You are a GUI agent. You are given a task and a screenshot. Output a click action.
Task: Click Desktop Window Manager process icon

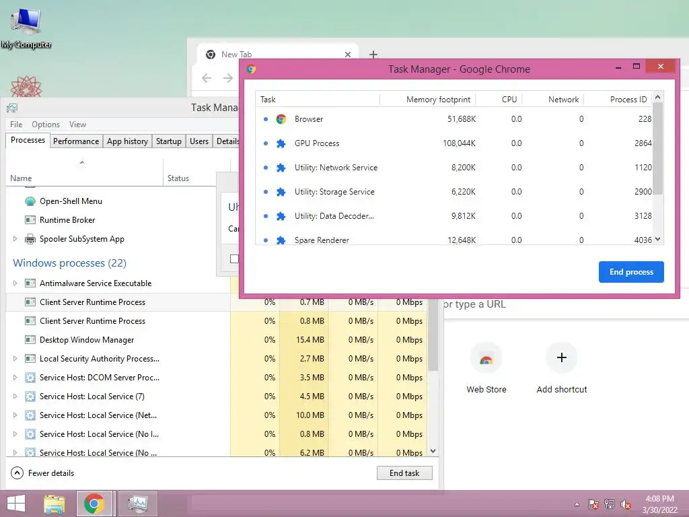coord(30,340)
